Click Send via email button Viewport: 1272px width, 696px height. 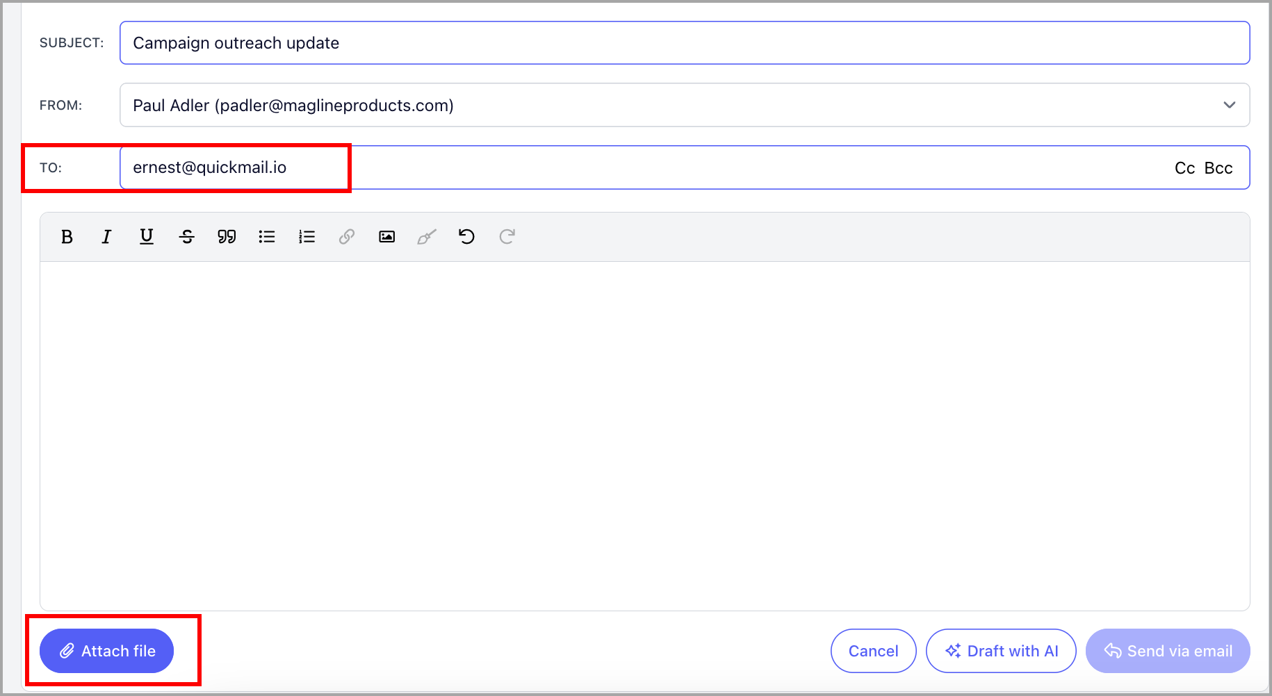coord(1168,651)
